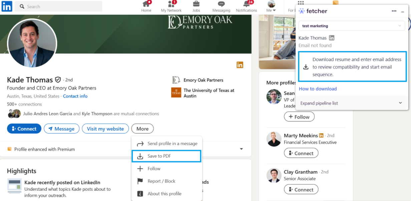
Task: Click the Premium badge next to Marty Meekins
Action: [321, 136]
